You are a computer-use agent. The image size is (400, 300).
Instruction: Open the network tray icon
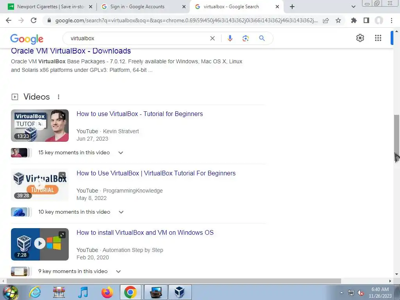point(351,293)
